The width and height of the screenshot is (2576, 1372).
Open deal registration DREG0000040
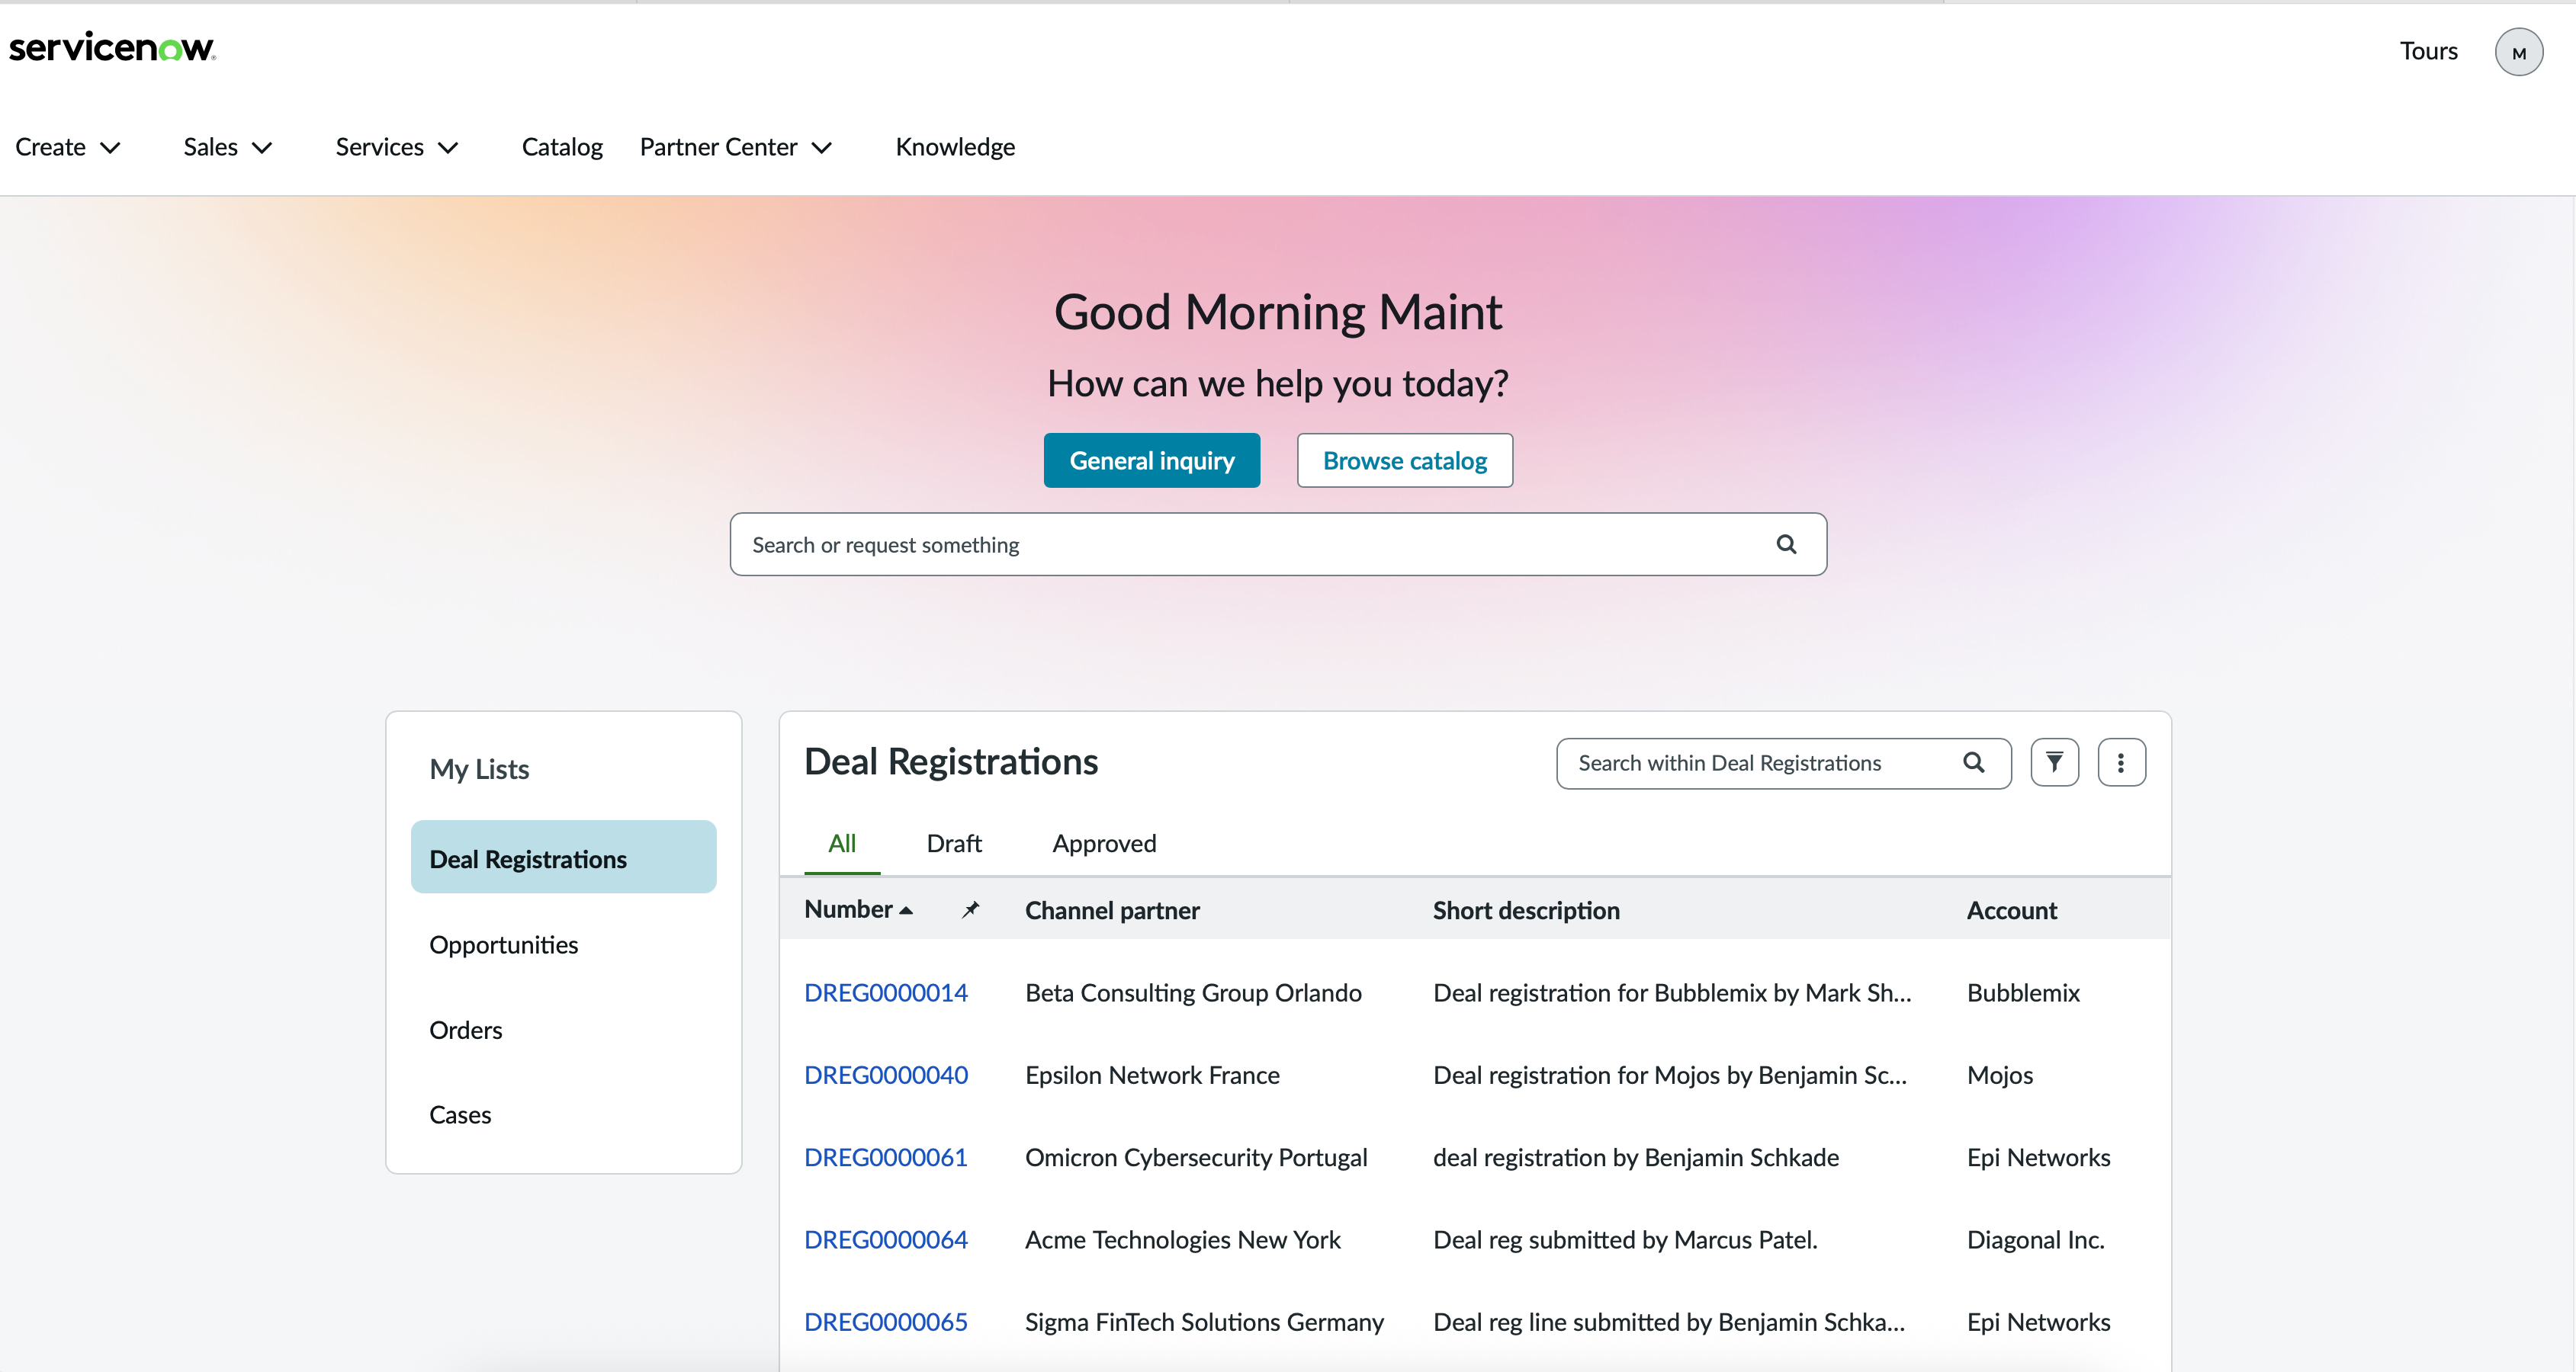(x=886, y=1075)
